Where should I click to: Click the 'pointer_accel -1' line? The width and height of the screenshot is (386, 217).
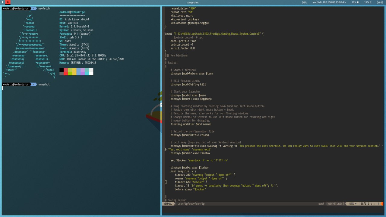coord(182,45)
